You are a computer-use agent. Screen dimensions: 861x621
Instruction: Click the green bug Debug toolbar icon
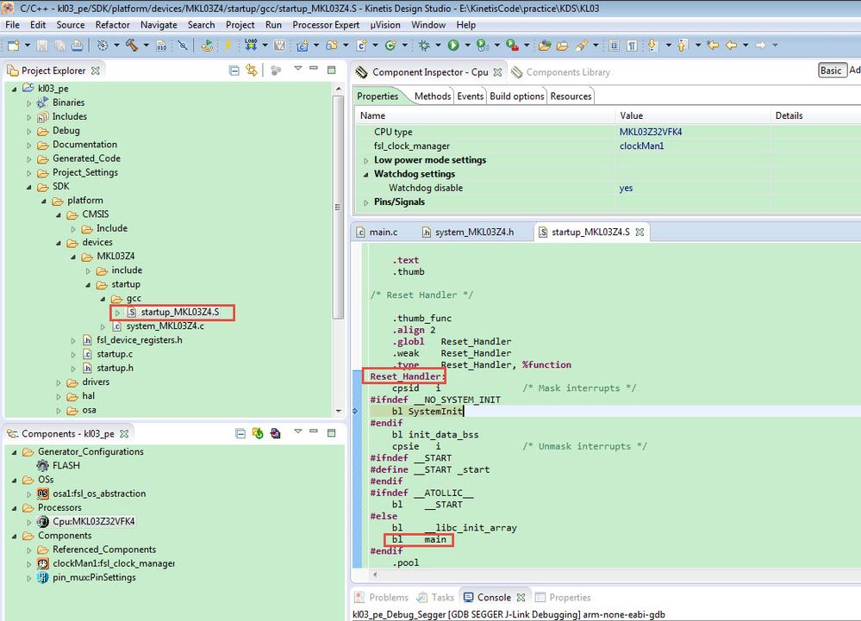click(424, 46)
